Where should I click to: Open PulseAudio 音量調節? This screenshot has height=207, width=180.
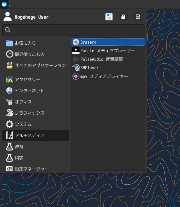pyautogui.click(x=108, y=59)
